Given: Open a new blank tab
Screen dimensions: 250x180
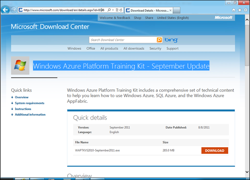Looking at the screenshot, I should tap(176, 11).
